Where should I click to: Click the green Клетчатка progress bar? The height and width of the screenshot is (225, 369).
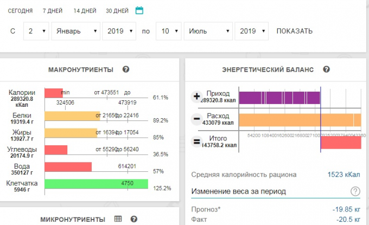click(96, 184)
